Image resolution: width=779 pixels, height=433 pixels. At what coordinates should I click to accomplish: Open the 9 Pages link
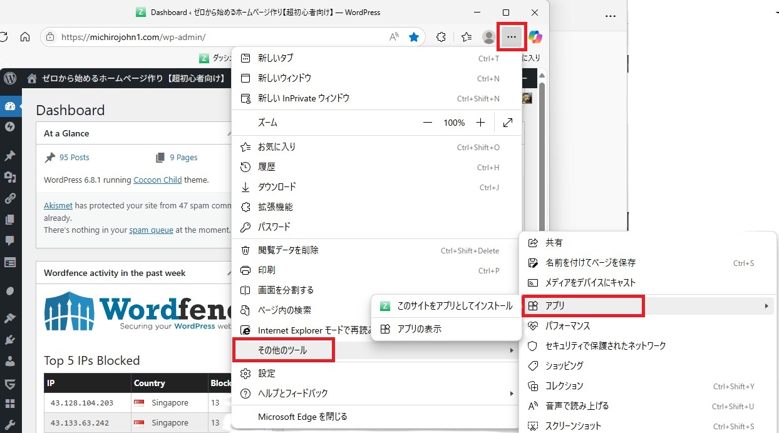[183, 158]
